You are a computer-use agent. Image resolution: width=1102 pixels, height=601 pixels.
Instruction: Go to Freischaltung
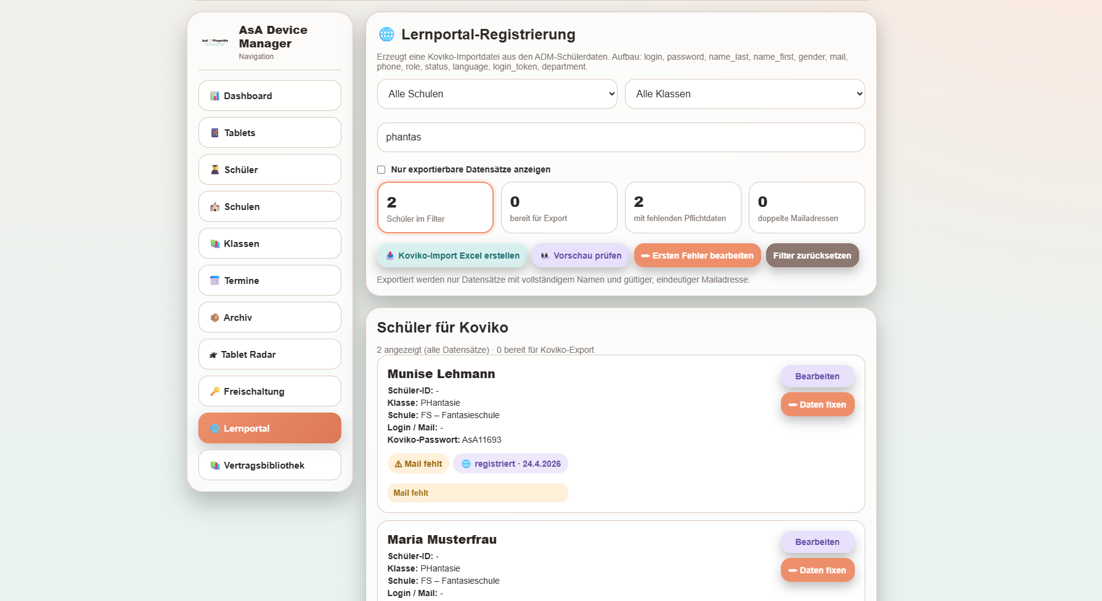coord(270,392)
